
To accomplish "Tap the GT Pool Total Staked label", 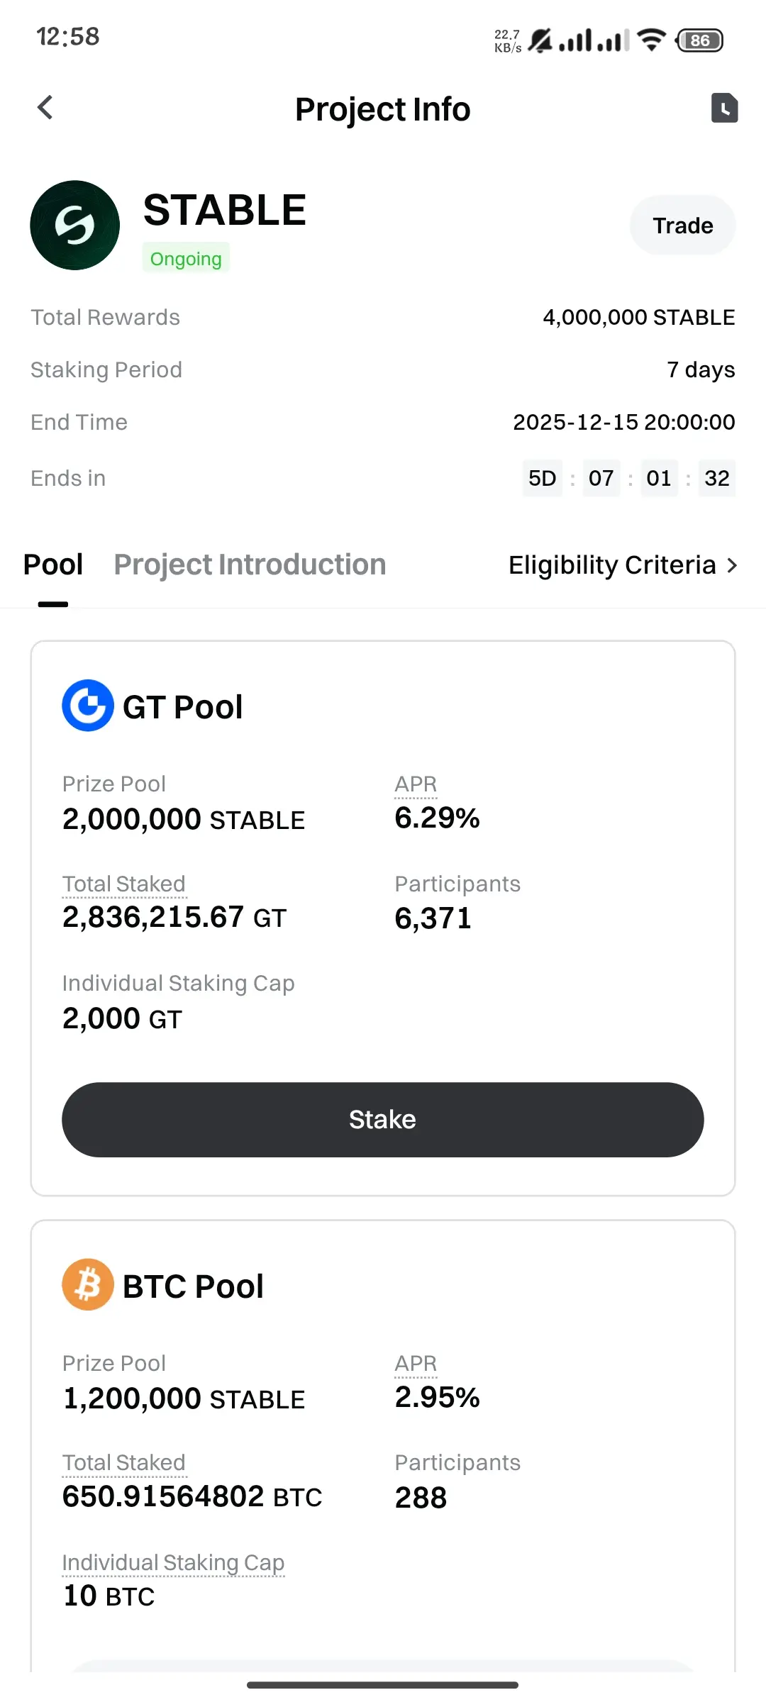I will pos(124,884).
